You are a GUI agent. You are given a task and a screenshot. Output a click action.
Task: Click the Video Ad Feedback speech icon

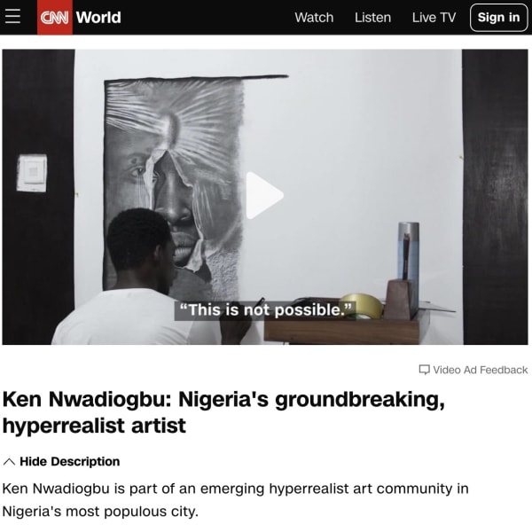(x=424, y=370)
